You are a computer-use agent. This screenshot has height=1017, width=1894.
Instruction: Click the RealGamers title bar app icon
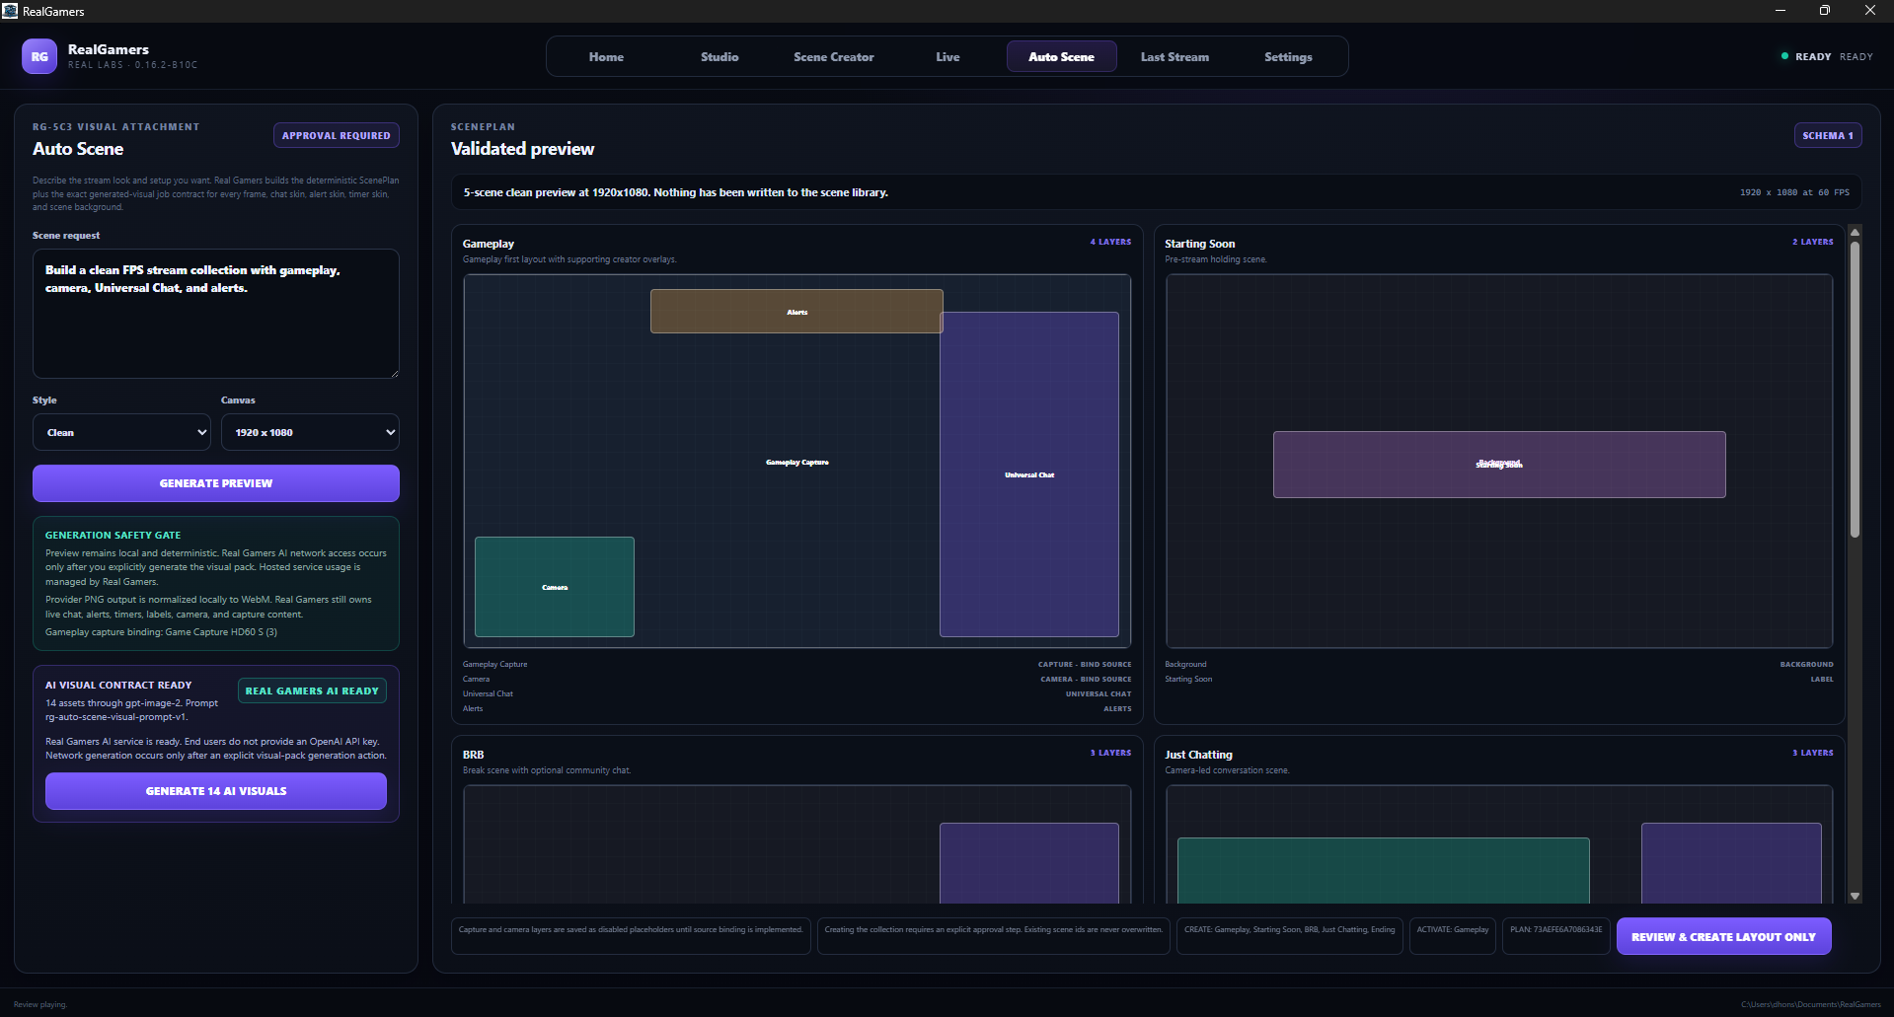(x=11, y=11)
